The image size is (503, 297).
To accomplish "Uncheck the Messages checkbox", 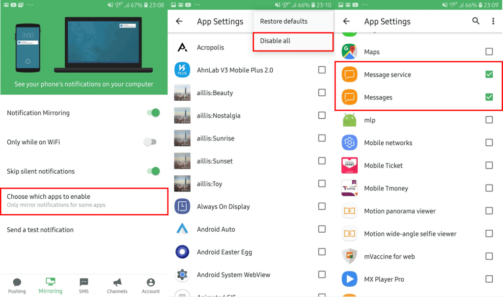I will coord(489,97).
